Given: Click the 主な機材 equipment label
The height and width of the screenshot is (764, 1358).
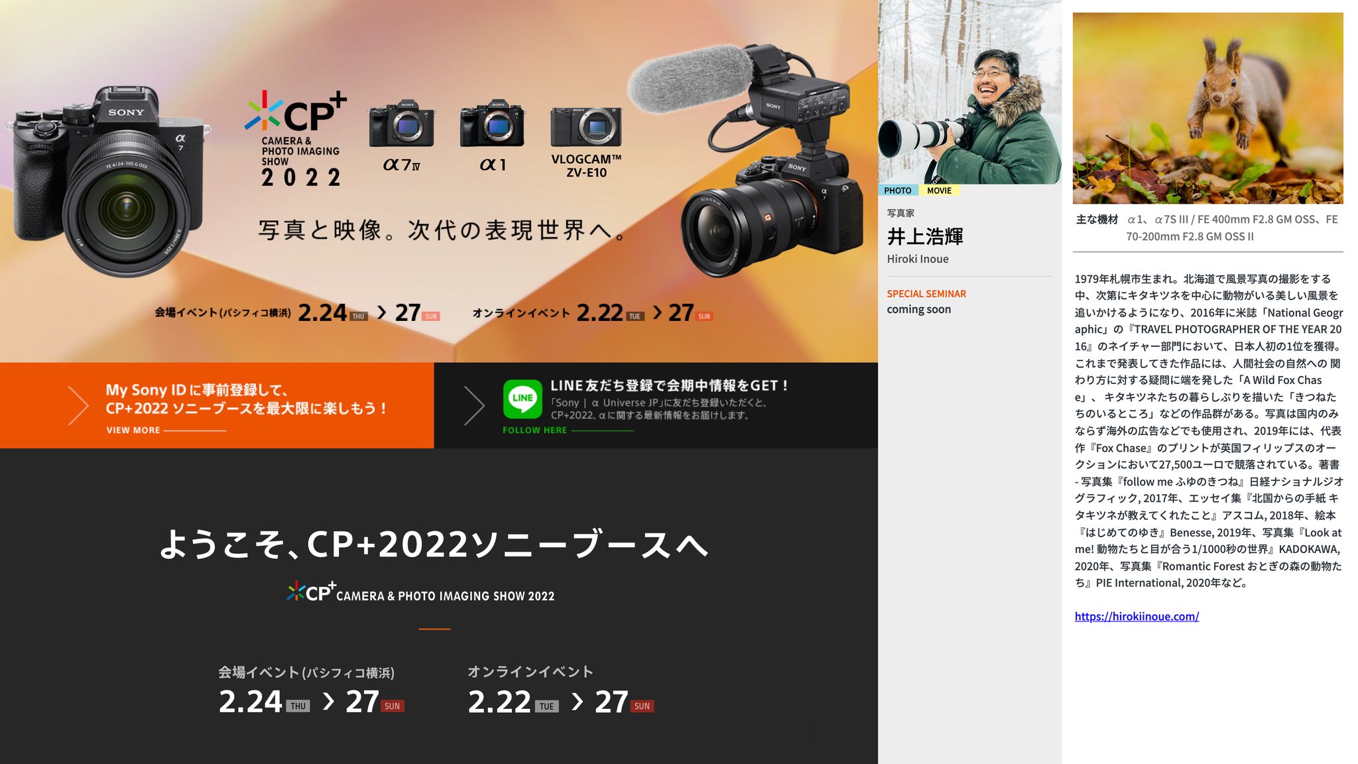Looking at the screenshot, I should click(1097, 220).
